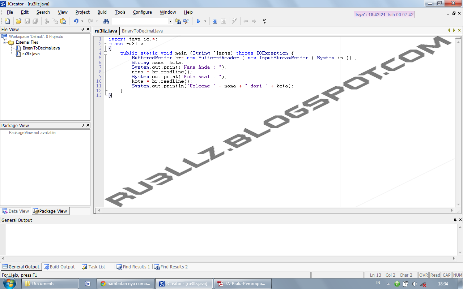
Task: Undo the last edit with the Undo icon
Action: 76,21
